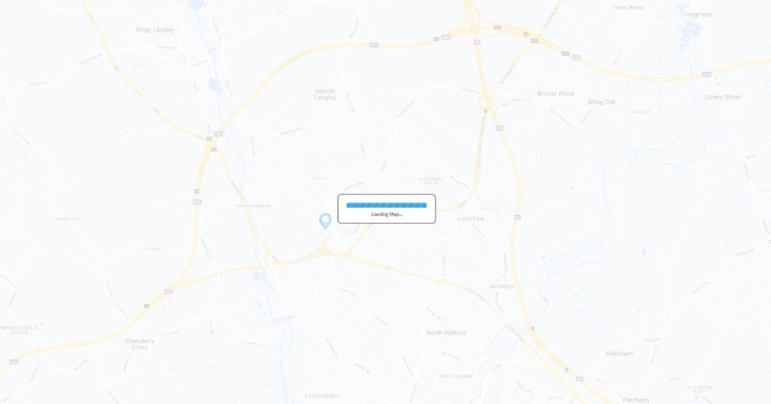Select the Abbots Langley place label
Viewport: 771px width, 404px height.
coord(325,94)
